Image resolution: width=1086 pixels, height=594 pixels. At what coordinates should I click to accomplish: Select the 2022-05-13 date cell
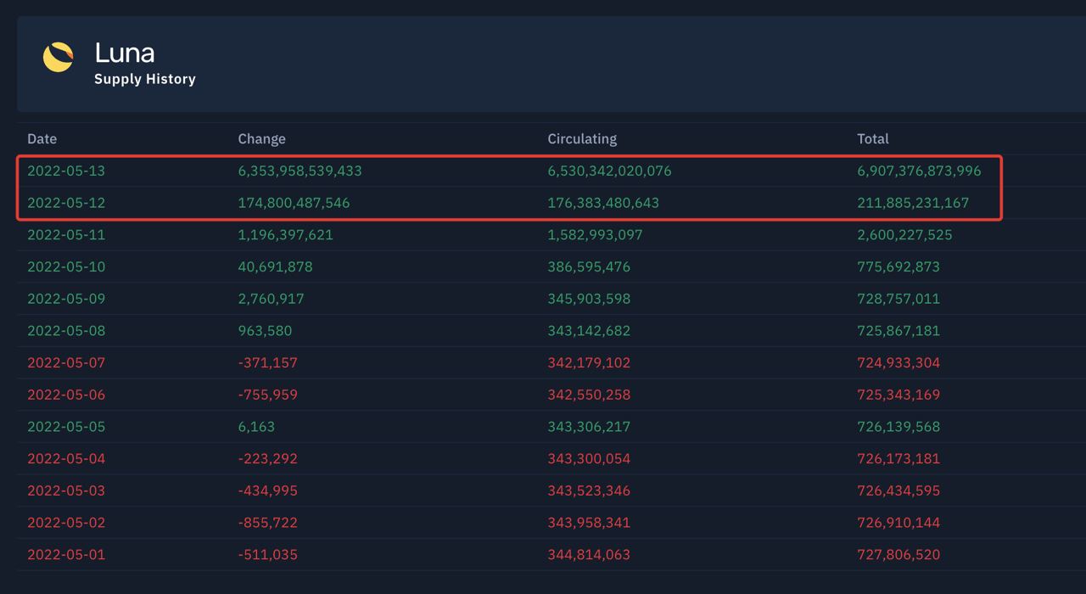click(66, 171)
